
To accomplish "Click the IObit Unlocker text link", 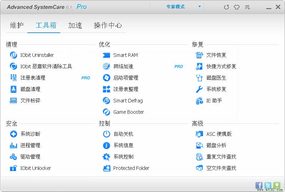I will [36, 168].
